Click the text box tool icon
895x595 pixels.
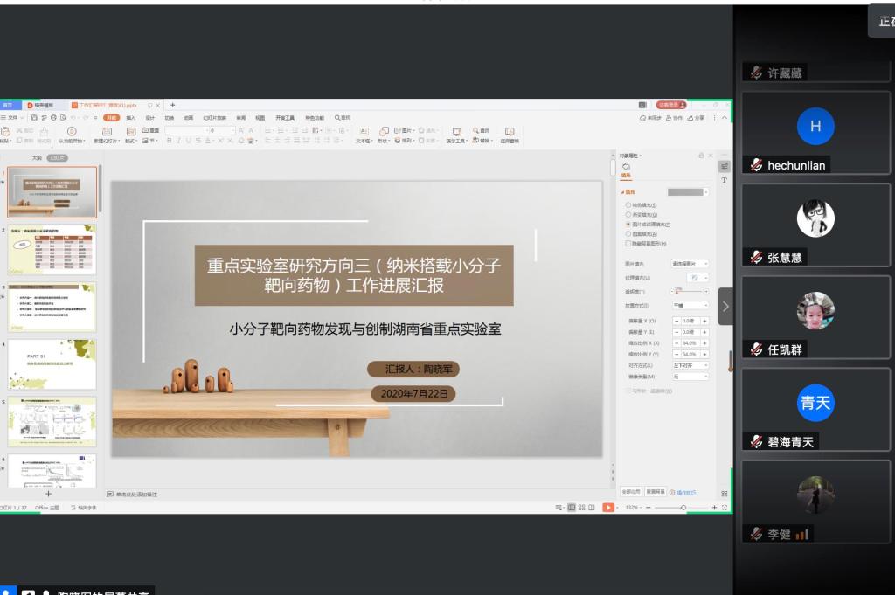[x=363, y=132]
